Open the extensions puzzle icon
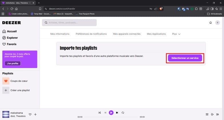 pos(196,9)
